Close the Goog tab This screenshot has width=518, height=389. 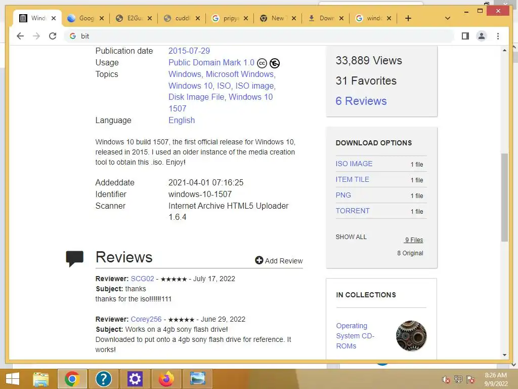(101, 18)
